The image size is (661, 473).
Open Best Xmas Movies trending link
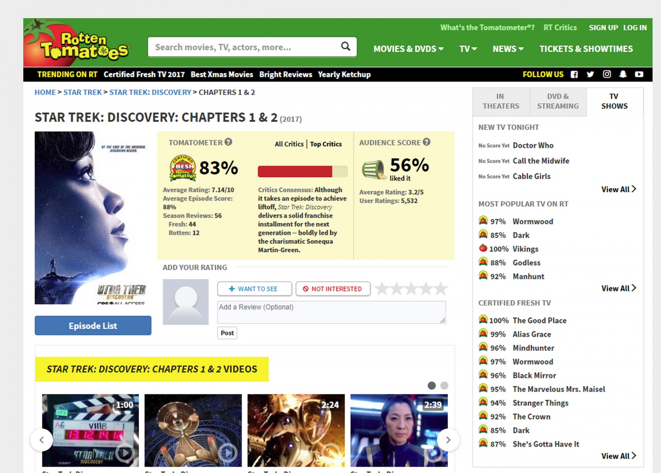coord(222,74)
